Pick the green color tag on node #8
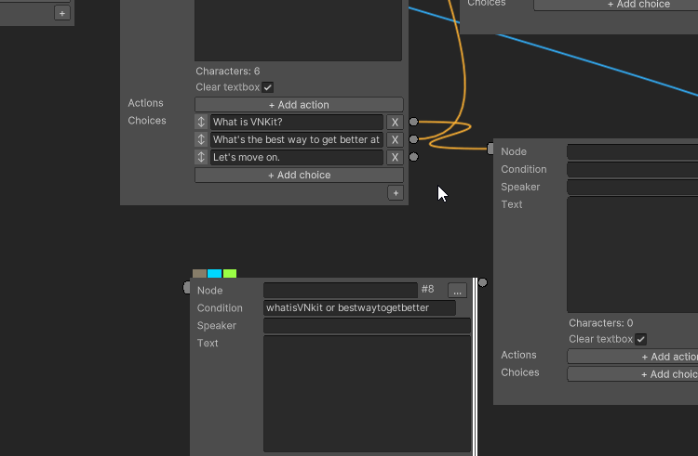Viewport: 698px width, 456px height. tap(230, 274)
